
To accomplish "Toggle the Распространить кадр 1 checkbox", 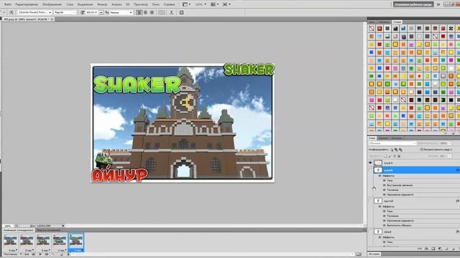I will 422,150.
